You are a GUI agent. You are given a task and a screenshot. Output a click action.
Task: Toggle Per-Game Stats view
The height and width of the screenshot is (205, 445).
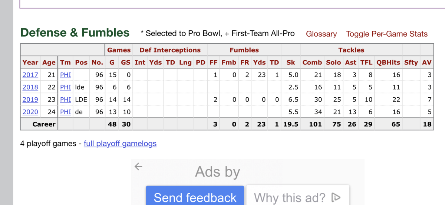[387, 34]
